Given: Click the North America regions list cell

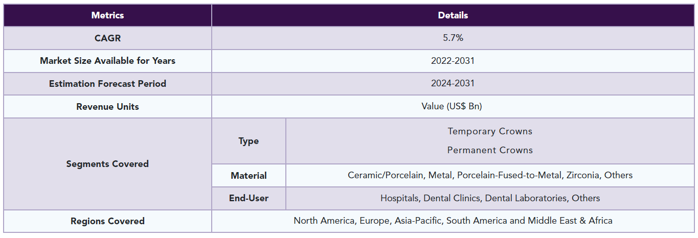Looking at the screenshot, I should (x=453, y=221).
